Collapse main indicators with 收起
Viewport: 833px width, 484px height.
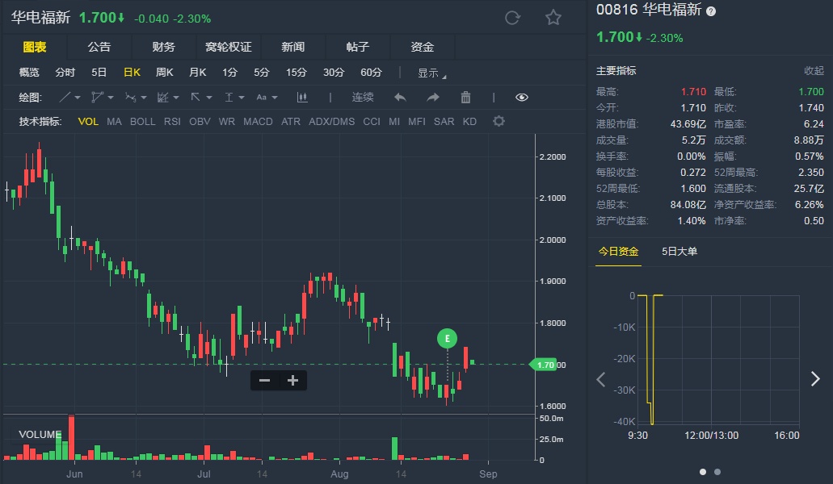(x=814, y=70)
